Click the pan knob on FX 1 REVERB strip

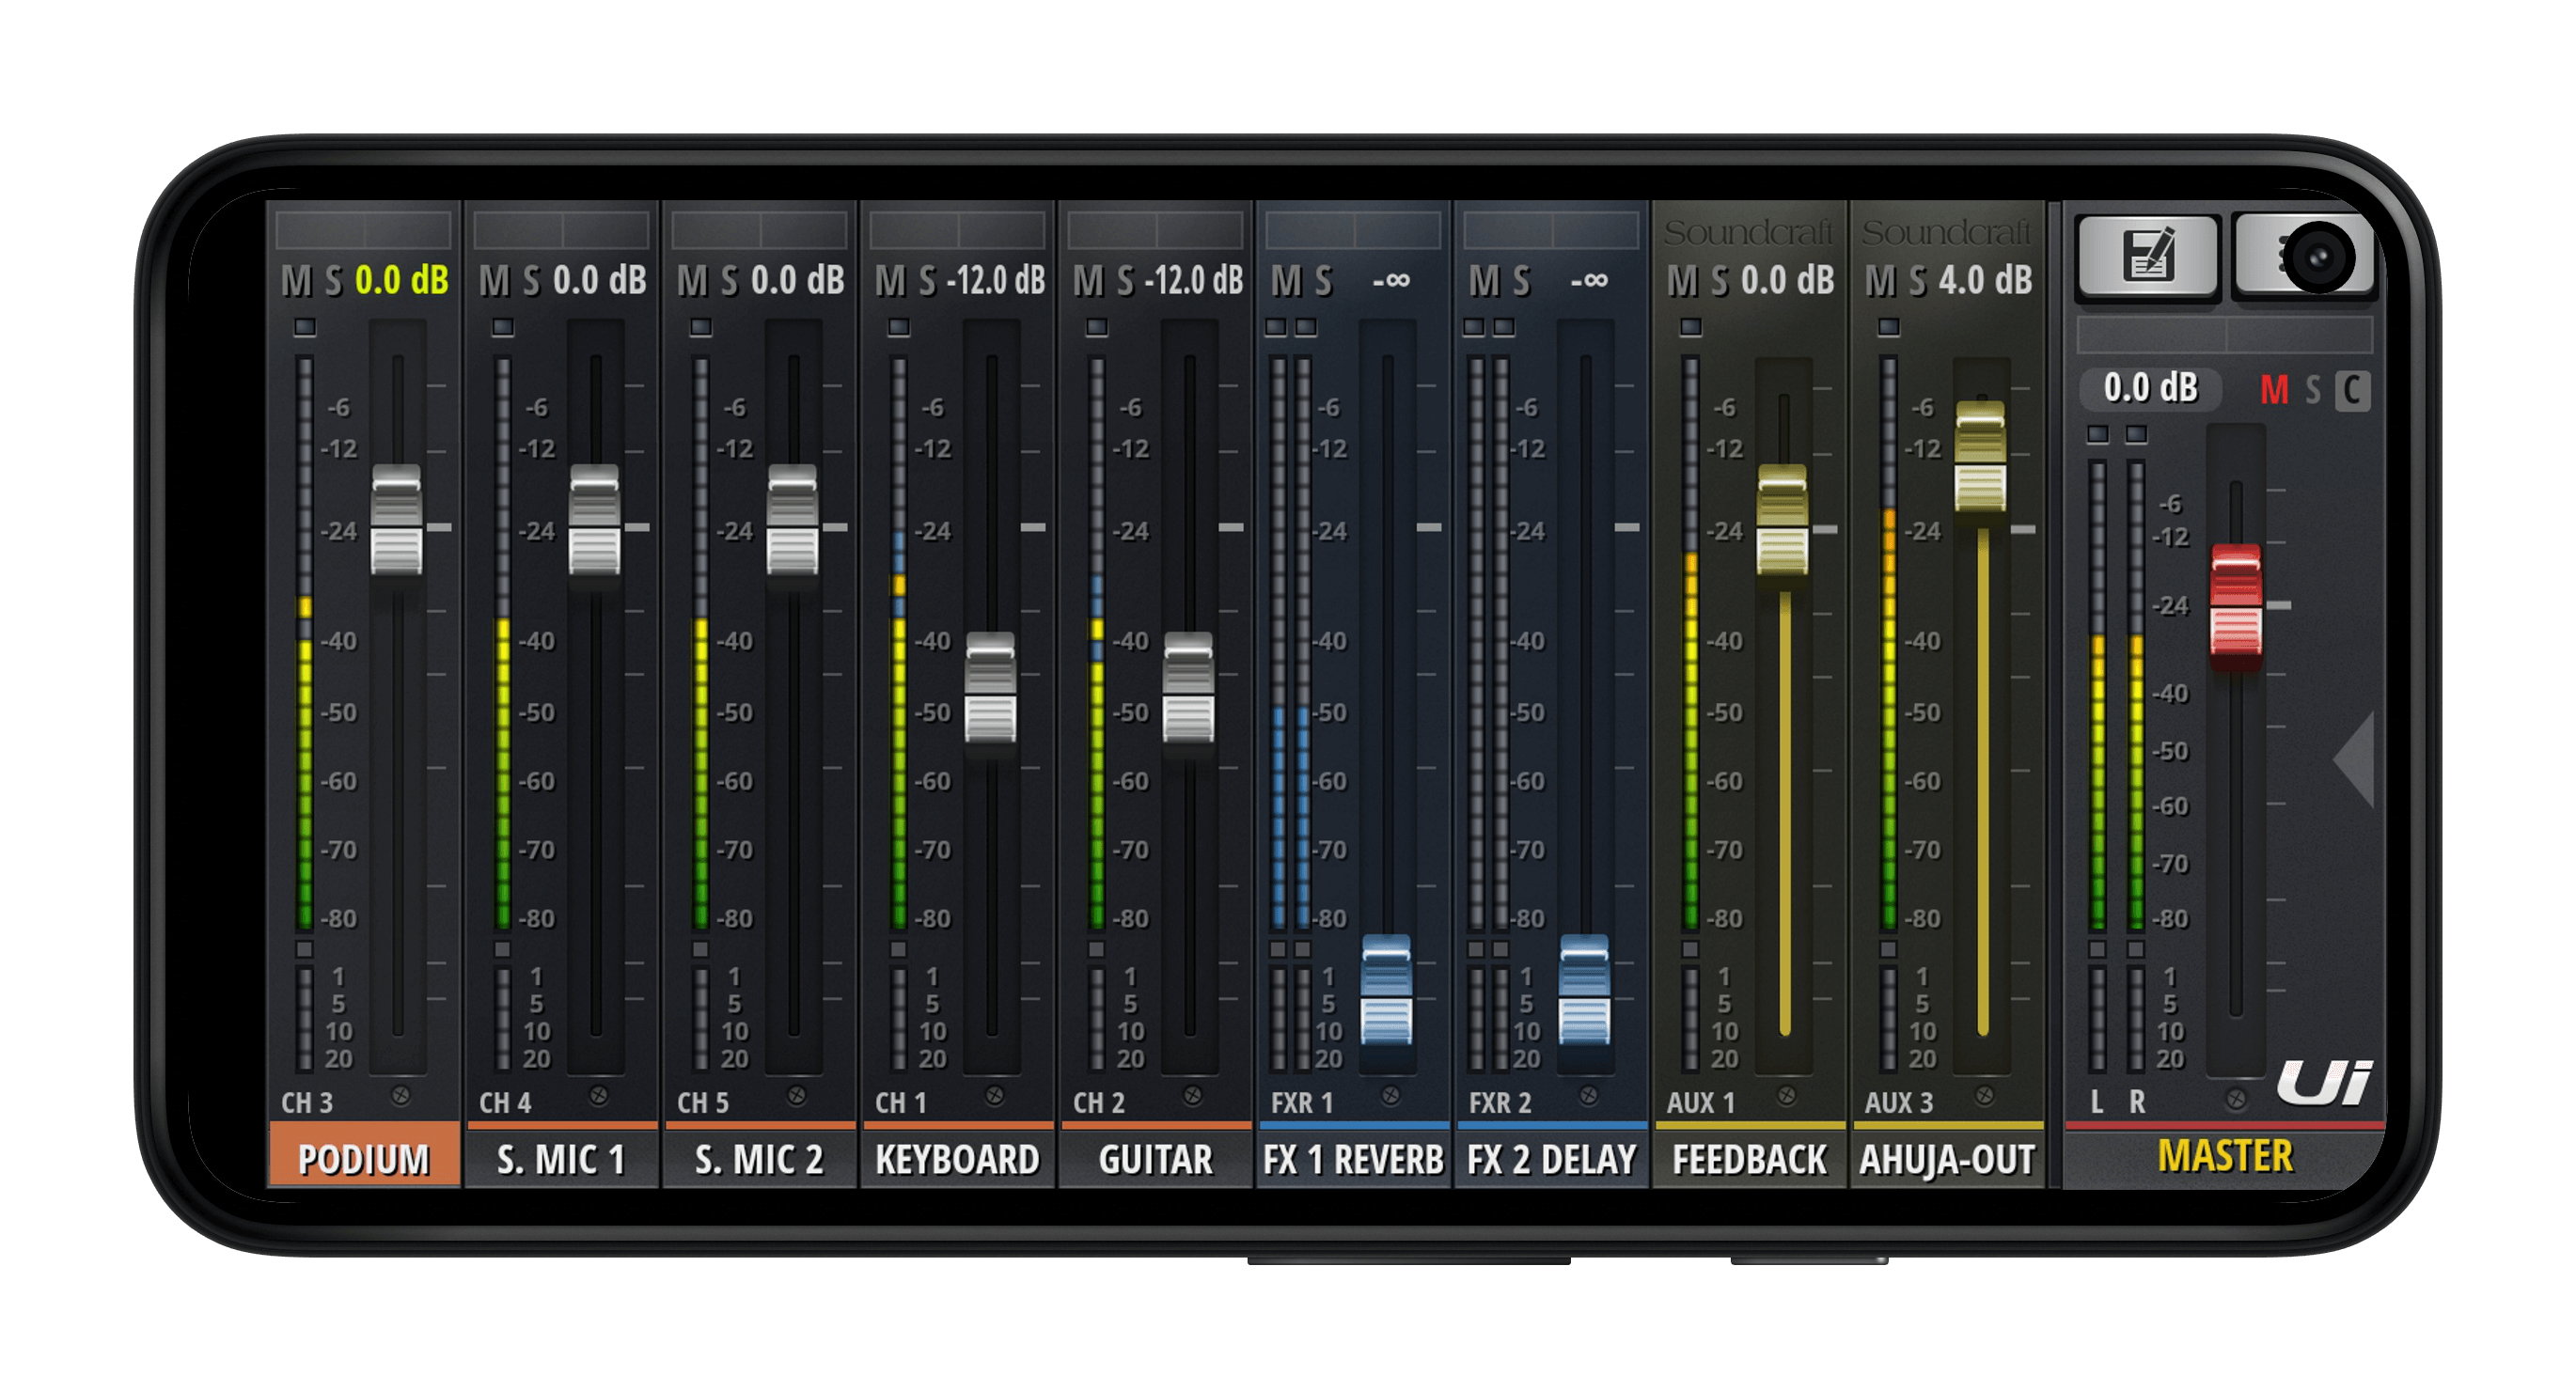[x=1390, y=1096]
